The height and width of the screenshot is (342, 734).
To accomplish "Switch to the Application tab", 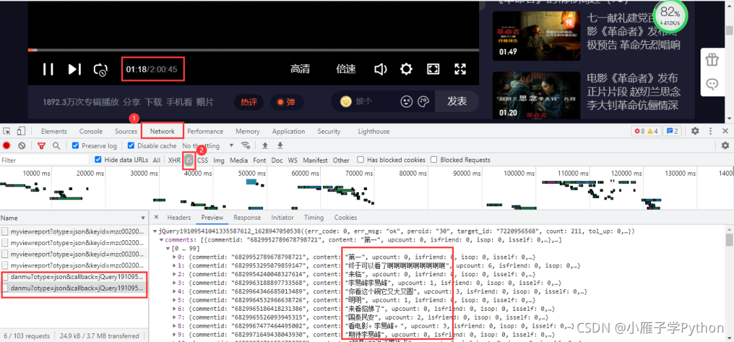I will click(288, 131).
